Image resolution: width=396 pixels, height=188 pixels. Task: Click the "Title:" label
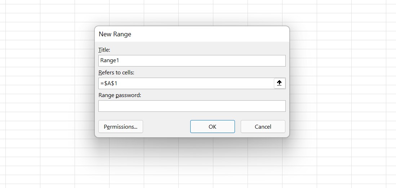coord(104,50)
